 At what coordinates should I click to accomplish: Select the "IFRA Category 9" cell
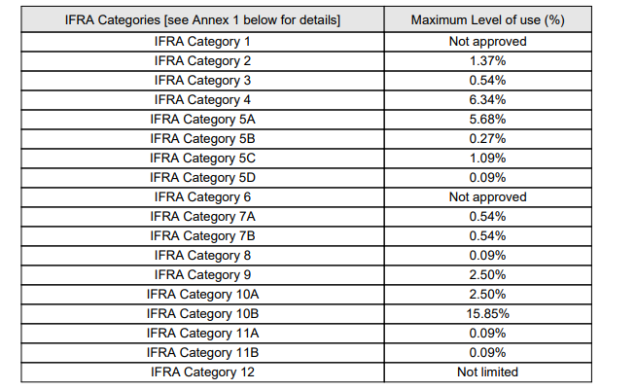[202, 275]
